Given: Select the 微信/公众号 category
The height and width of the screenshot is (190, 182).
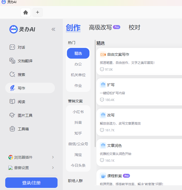Looking at the screenshot, I should (x=78, y=144).
